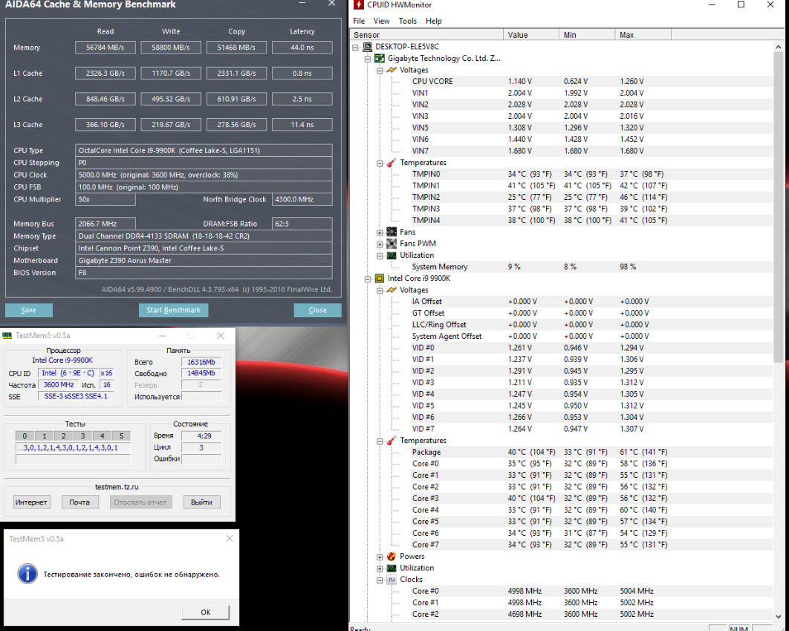Image resolution: width=789 pixels, height=631 pixels.
Task: Click the Max column header
Action: (643, 35)
